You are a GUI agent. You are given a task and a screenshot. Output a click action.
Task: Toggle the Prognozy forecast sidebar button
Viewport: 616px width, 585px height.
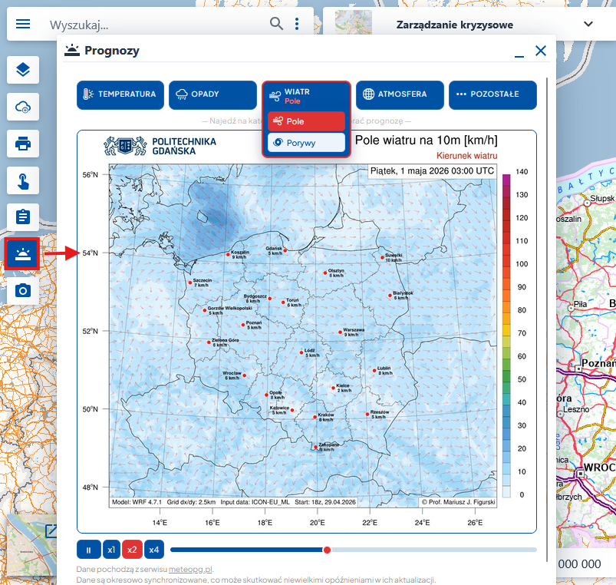tap(23, 253)
